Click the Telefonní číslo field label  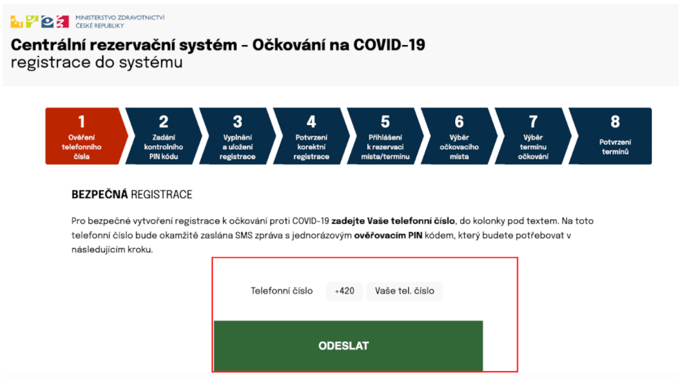click(282, 291)
